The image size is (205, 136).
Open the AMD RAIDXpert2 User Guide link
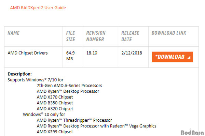pos(38,8)
